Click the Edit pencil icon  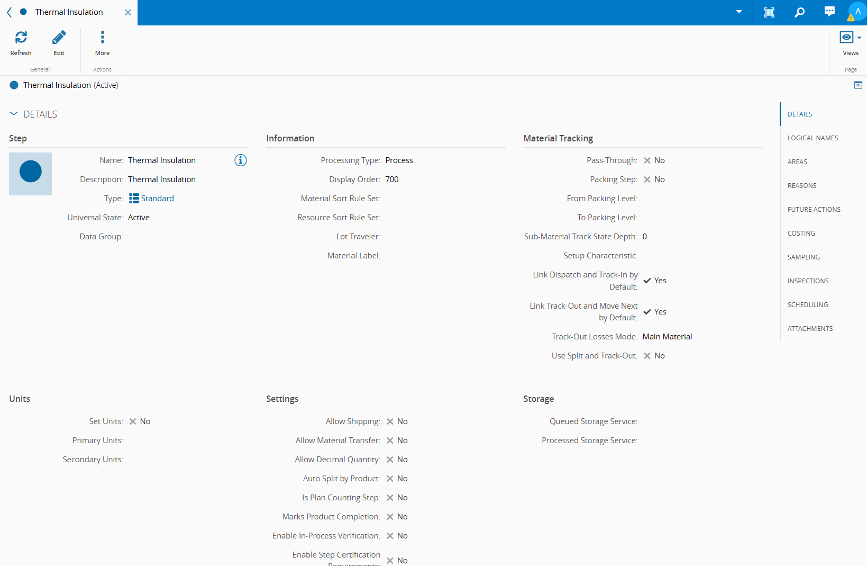tap(59, 37)
